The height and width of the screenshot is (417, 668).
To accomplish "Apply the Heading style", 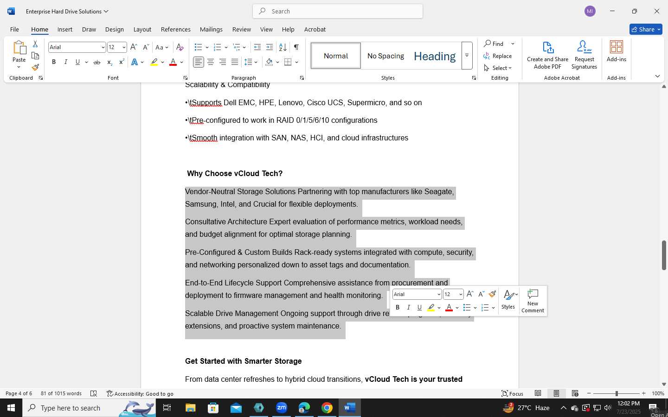I will 435,56.
